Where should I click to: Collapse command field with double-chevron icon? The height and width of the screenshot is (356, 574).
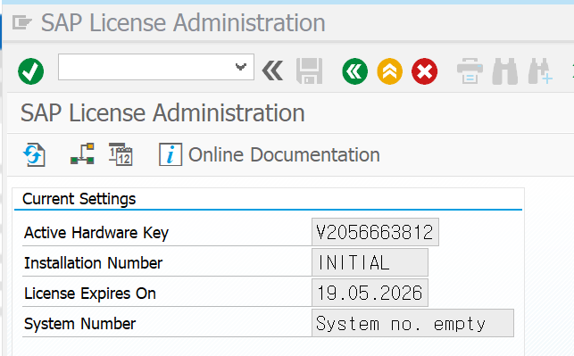[x=273, y=70]
